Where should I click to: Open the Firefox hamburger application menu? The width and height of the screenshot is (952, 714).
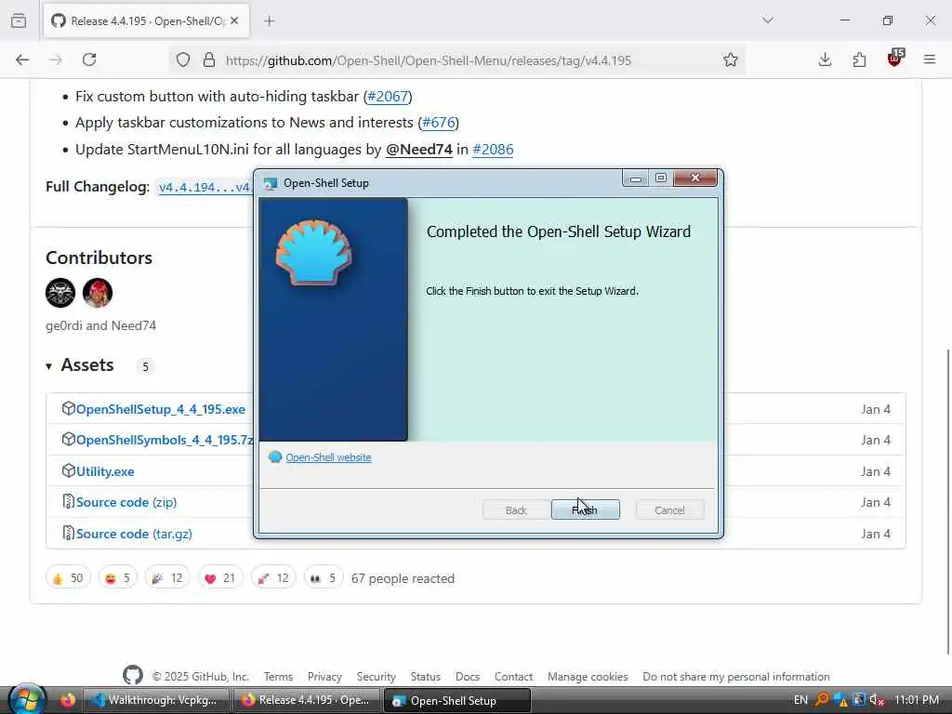pos(930,59)
